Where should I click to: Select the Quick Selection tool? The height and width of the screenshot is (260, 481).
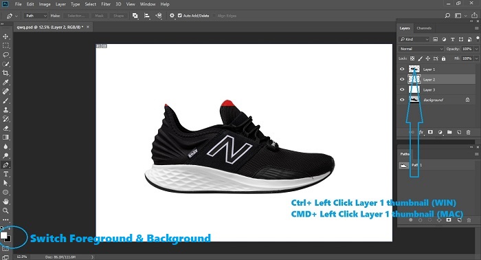5,64
